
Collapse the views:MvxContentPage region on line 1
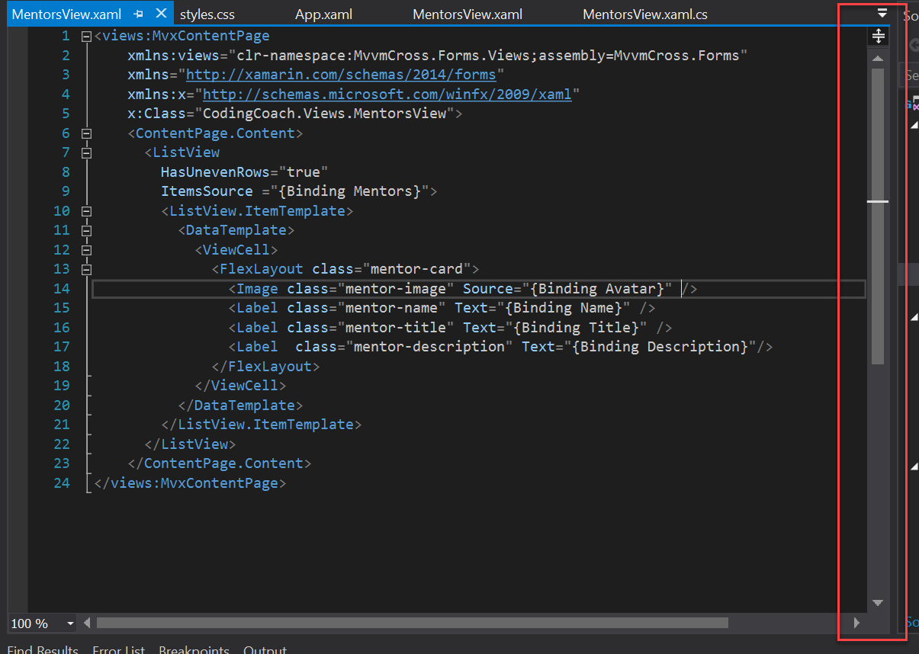pos(86,36)
